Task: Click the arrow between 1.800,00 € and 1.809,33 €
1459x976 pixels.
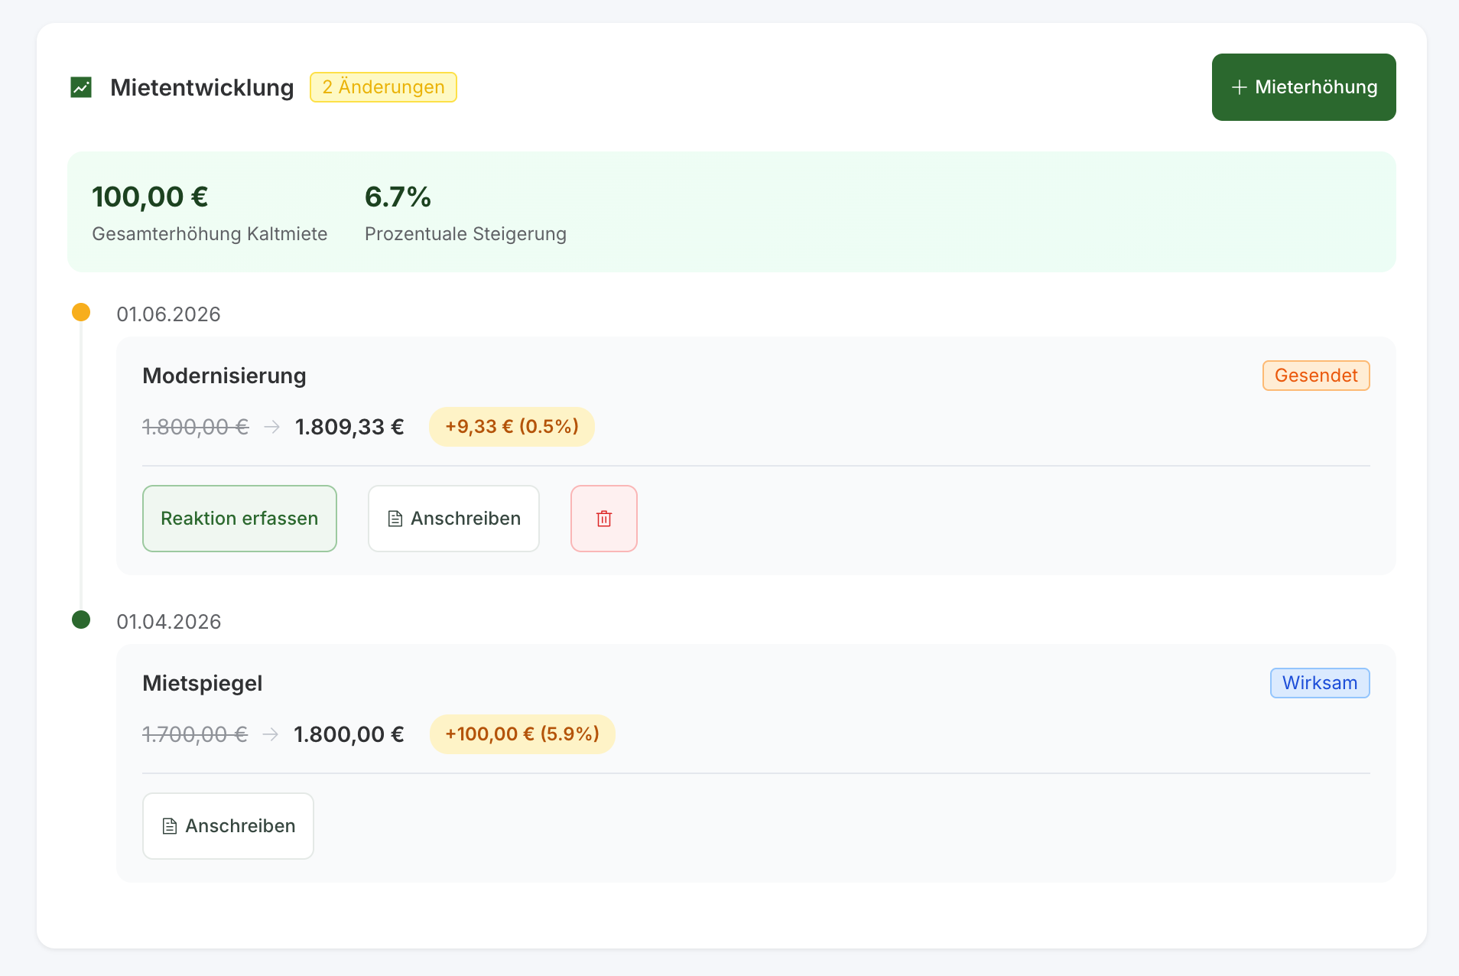Action: (271, 427)
